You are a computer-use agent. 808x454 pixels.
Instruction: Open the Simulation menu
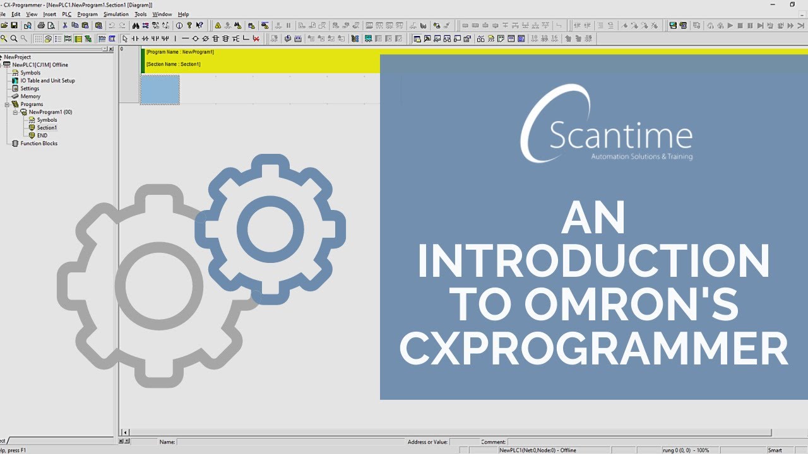(116, 14)
